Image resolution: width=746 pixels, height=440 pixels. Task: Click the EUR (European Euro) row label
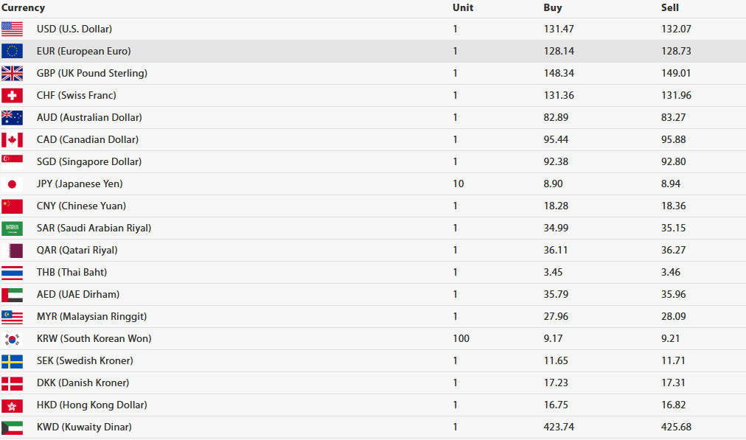(84, 52)
